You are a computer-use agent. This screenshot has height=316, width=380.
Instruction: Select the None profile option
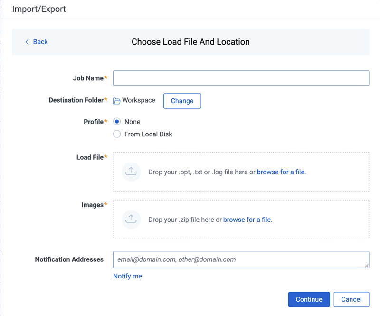[117, 122]
